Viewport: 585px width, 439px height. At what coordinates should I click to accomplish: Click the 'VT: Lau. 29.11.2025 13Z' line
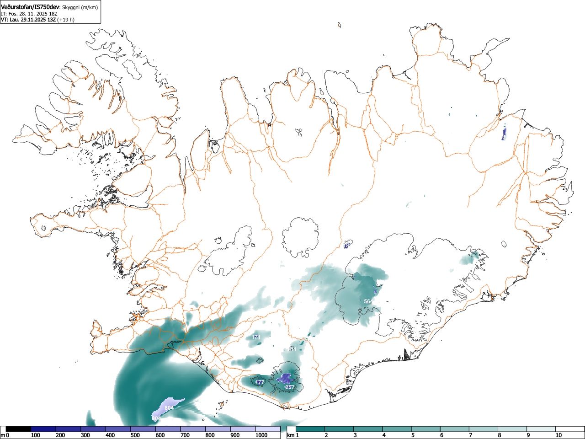[x=28, y=20]
